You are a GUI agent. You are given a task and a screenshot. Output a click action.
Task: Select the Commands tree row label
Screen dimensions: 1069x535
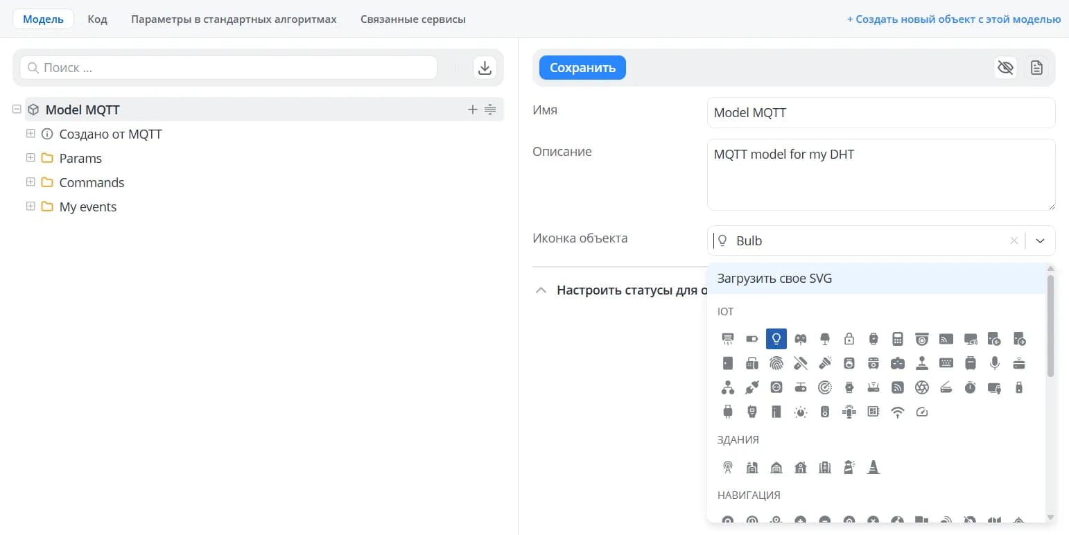(x=92, y=182)
